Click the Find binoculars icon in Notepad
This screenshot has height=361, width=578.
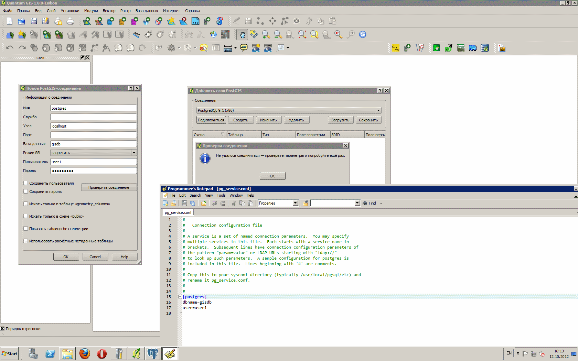[x=365, y=203]
